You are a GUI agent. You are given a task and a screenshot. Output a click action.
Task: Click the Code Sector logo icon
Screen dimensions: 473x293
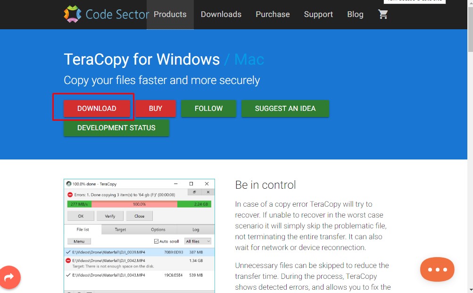point(73,14)
